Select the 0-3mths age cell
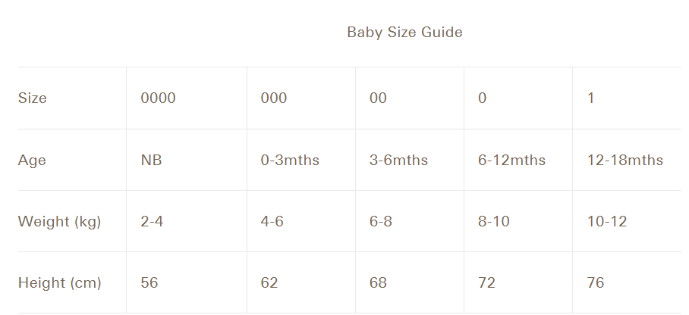 [x=290, y=161]
